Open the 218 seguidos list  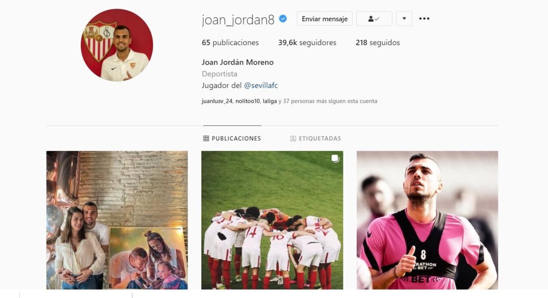pyautogui.click(x=378, y=42)
